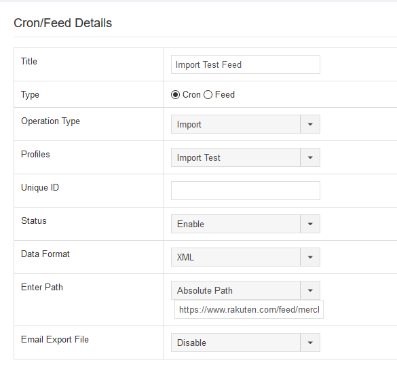Click the Cron label text
The height and width of the screenshot is (371, 397).
click(x=191, y=95)
